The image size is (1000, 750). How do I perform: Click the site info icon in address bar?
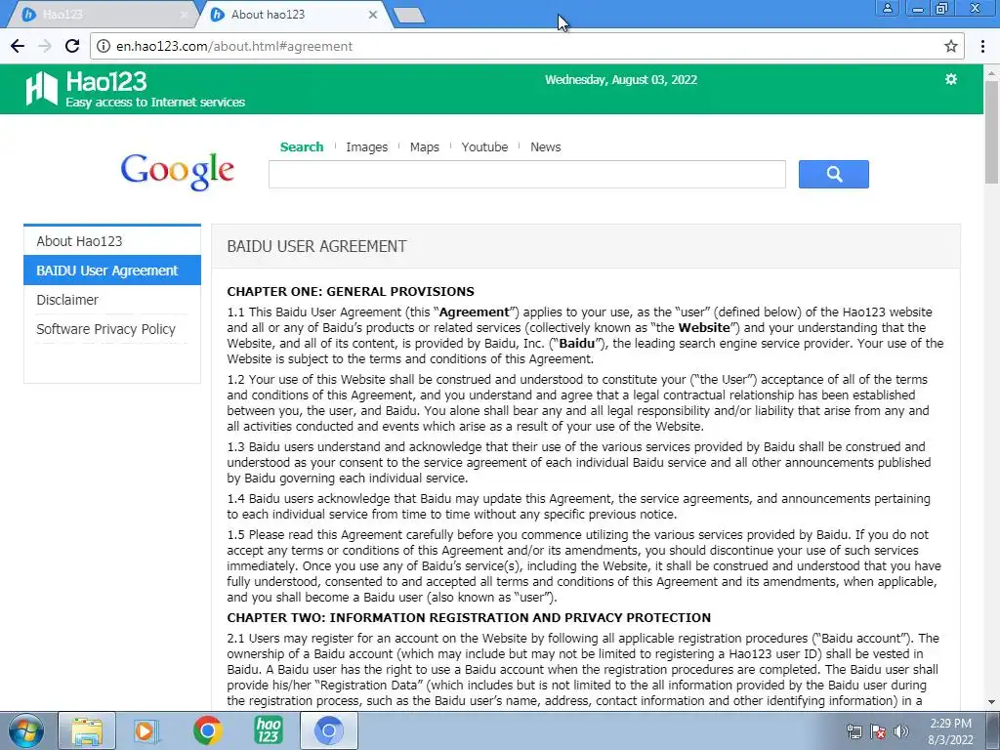coord(104,46)
